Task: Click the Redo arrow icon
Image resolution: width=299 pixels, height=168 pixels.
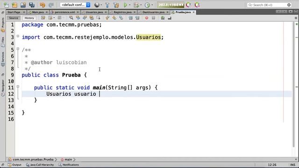Action: pyautogui.click(x=51, y=5)
